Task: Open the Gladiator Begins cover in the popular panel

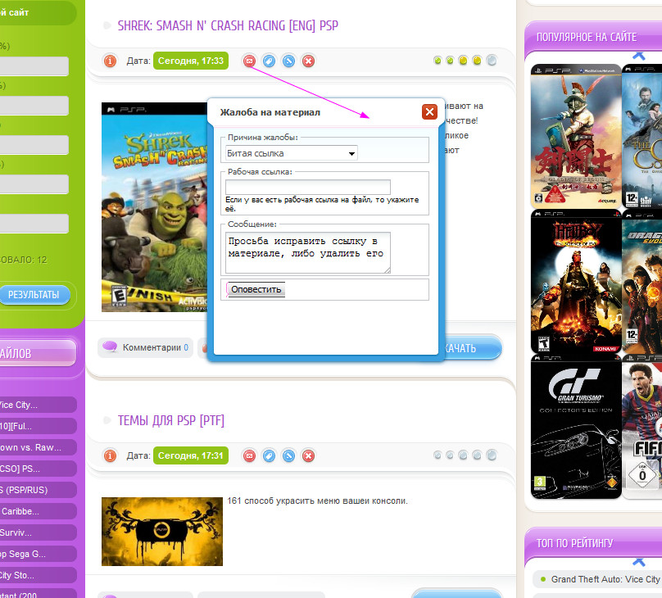Action: 576,135
